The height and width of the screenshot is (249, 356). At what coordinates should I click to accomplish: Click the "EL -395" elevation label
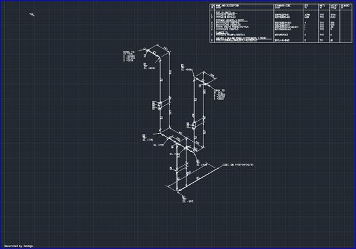tap(188, 201)
